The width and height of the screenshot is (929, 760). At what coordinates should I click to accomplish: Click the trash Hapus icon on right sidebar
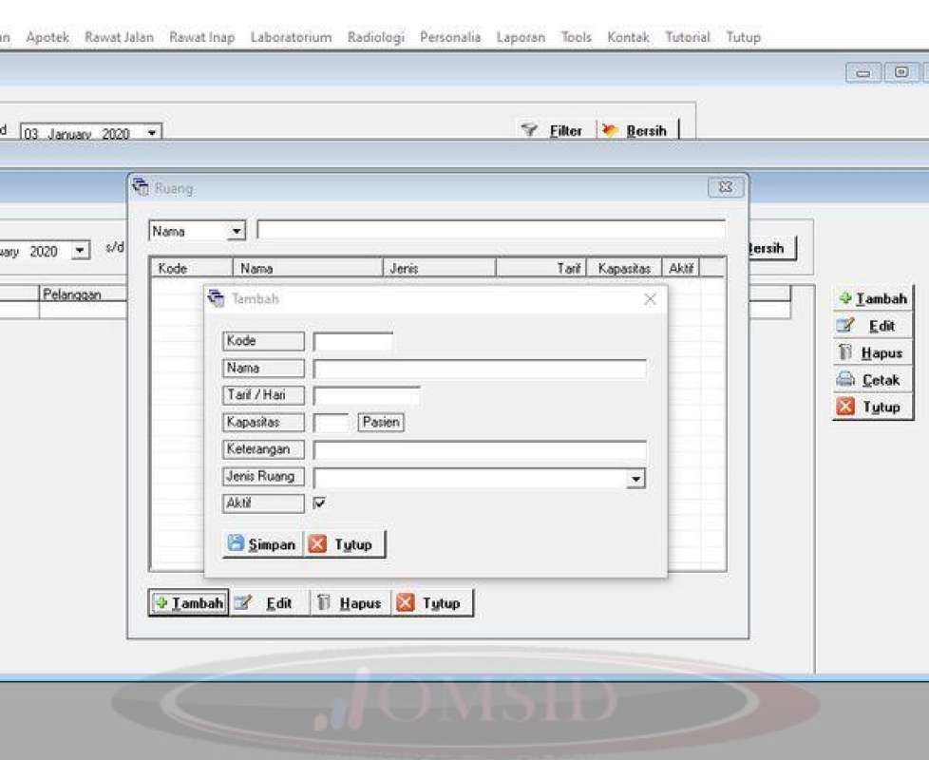(x=847, y=352)
